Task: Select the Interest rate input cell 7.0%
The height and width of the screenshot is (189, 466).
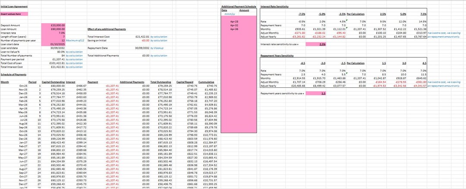Action: click(x=54, y=33)
